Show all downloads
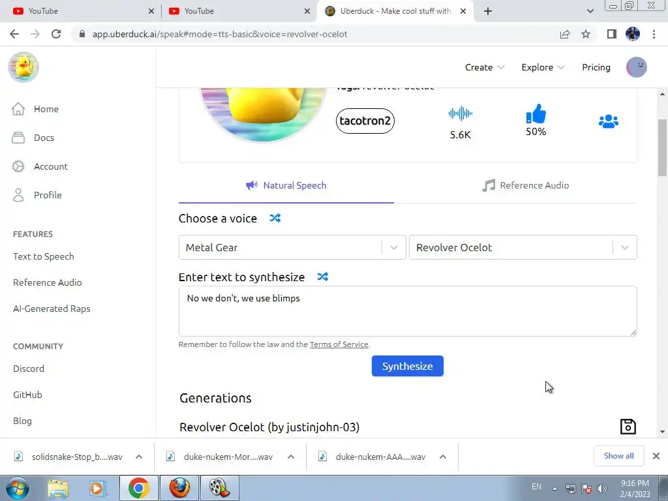 (x=618, y=456)
